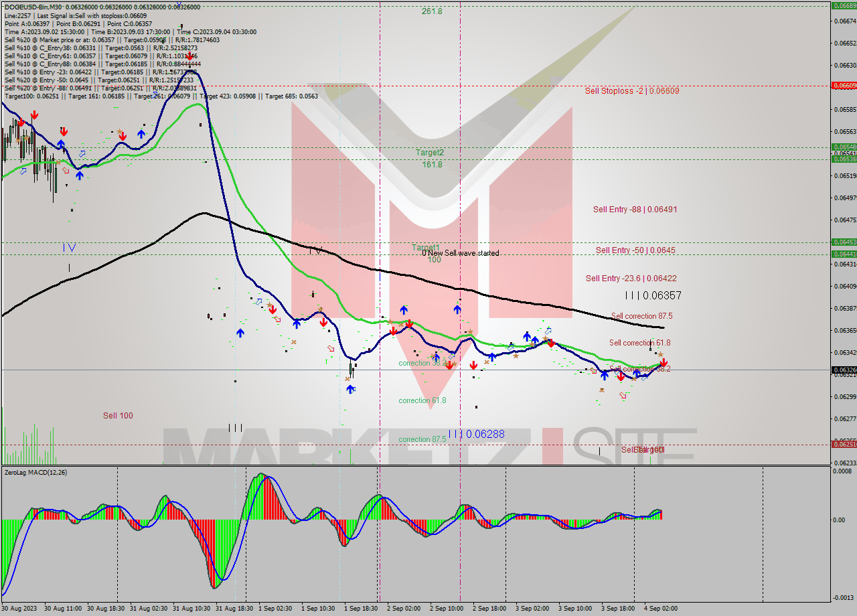Viewport: 857px width, 616px height.
Task: Select 'Sell Entry -50 | 0.0645' label
Action: point(635,250)
